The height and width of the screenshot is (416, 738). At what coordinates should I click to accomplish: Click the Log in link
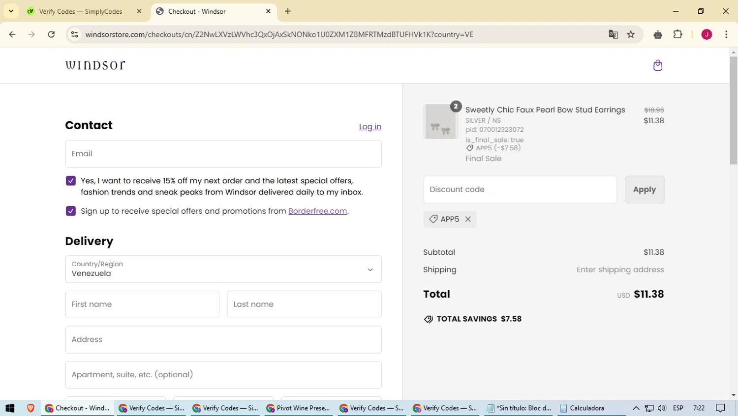pyautogui.click(x=370, y=127)
